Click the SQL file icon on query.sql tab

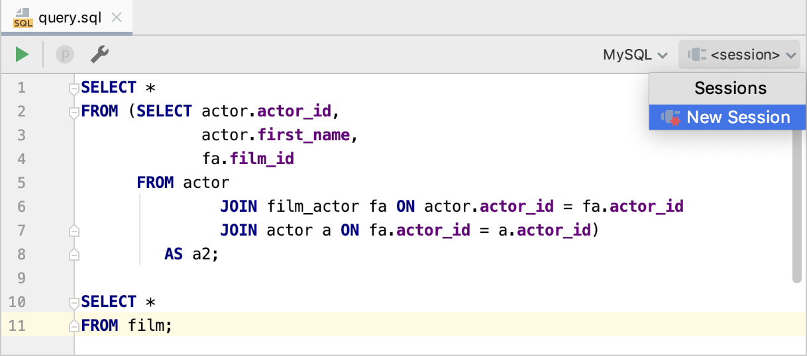(23, 17)
